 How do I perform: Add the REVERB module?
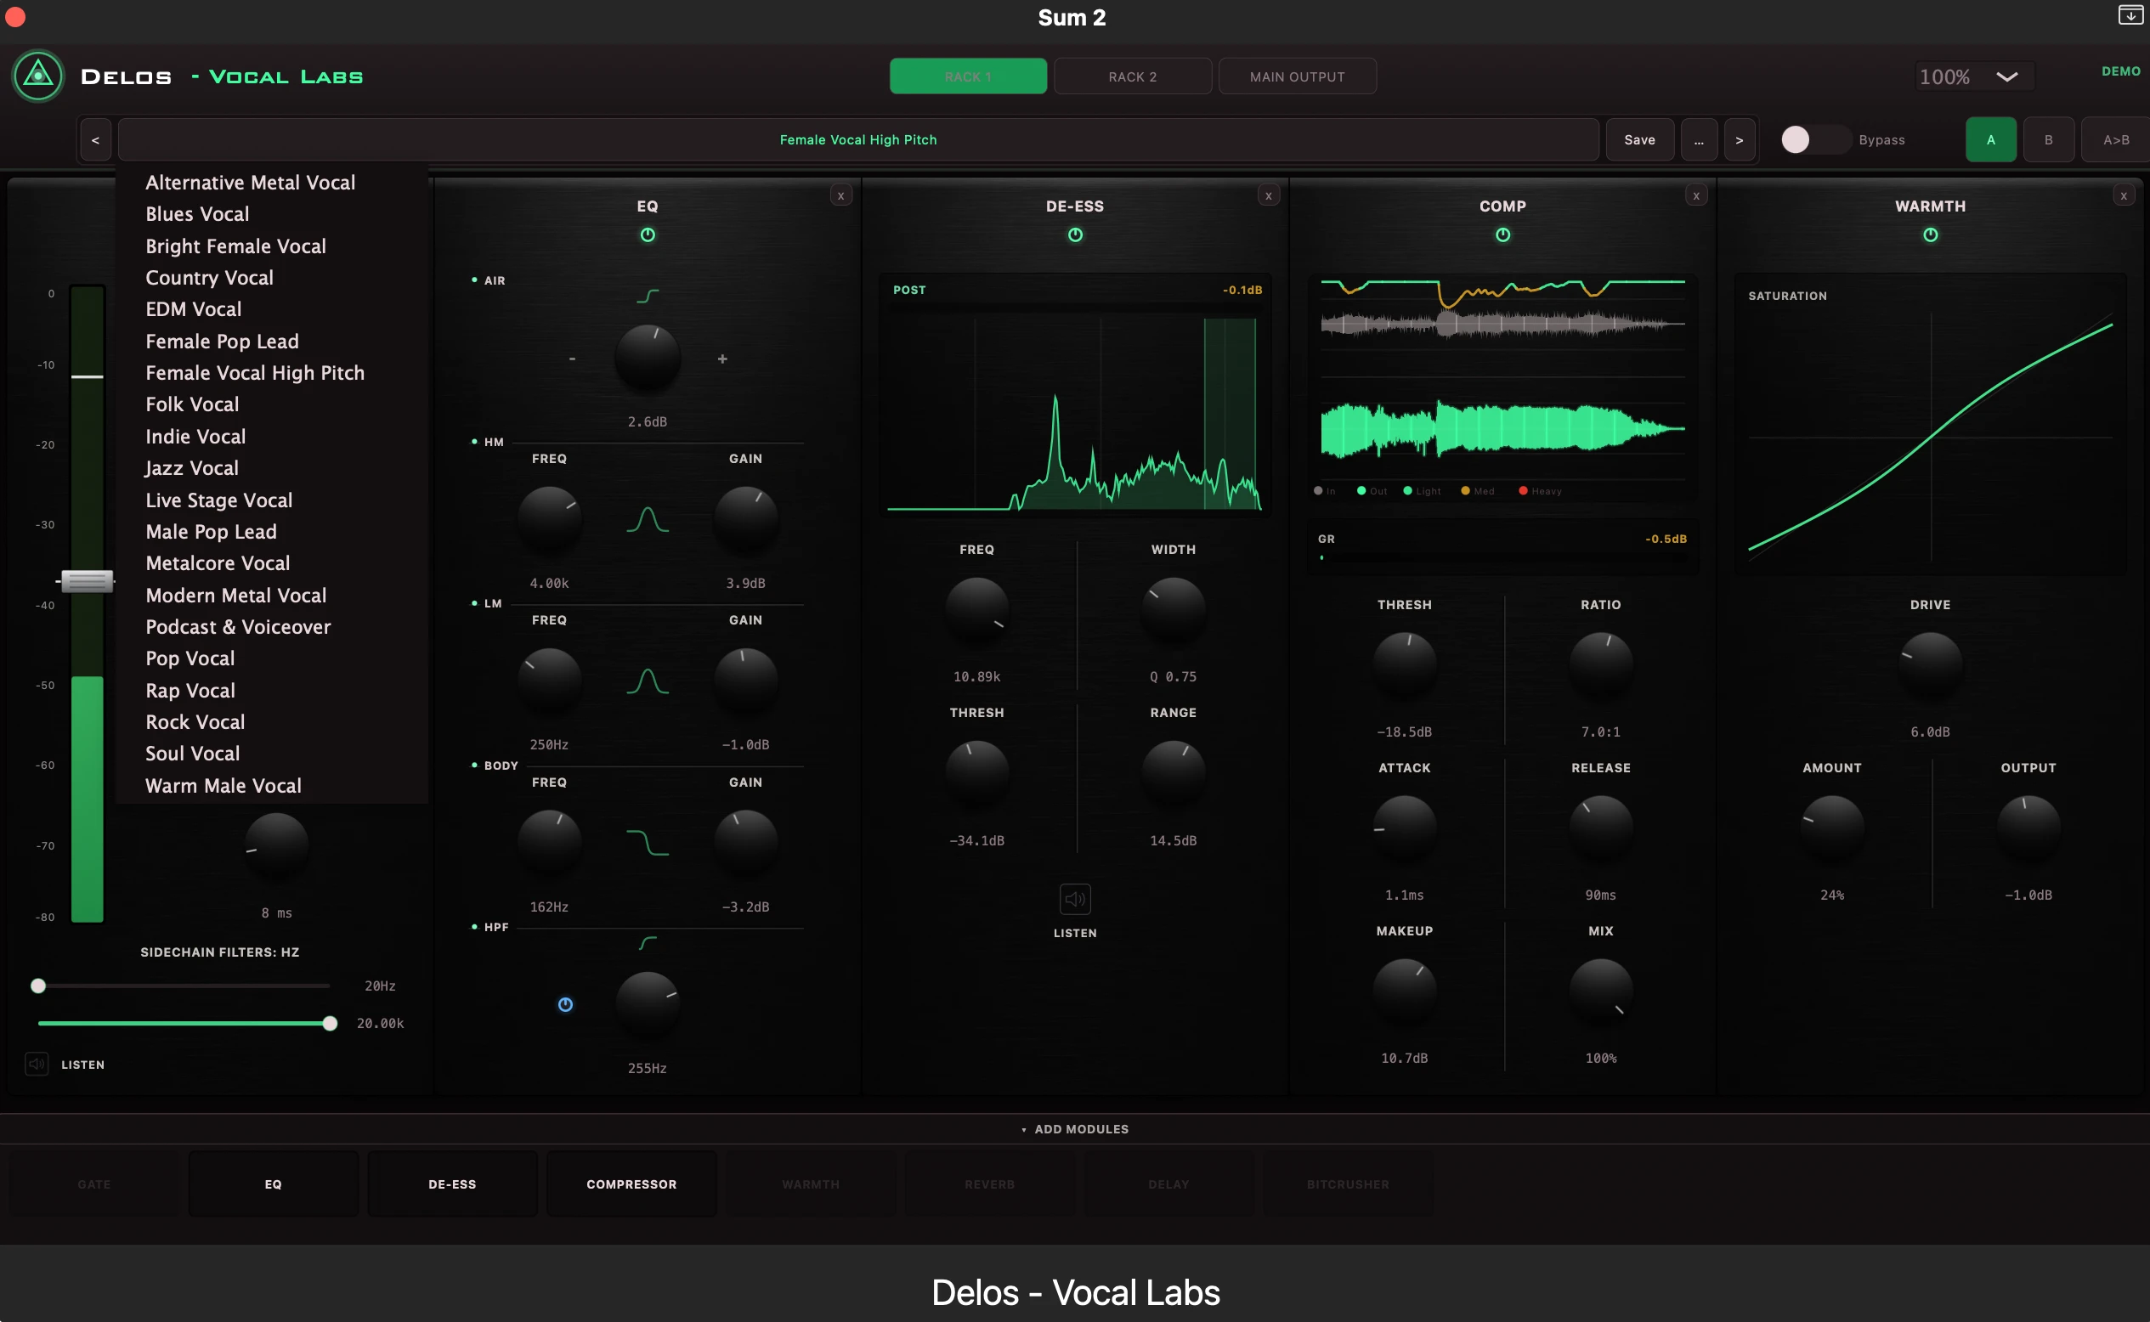point(989,1184)
